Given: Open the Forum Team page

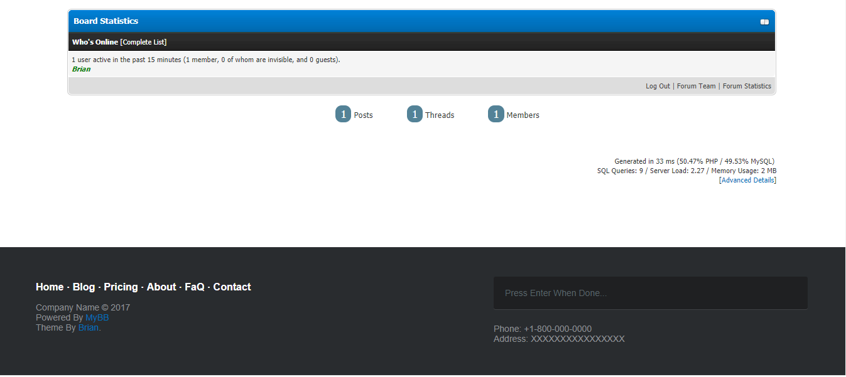Looking at the screenshot, I should [696, 86].
